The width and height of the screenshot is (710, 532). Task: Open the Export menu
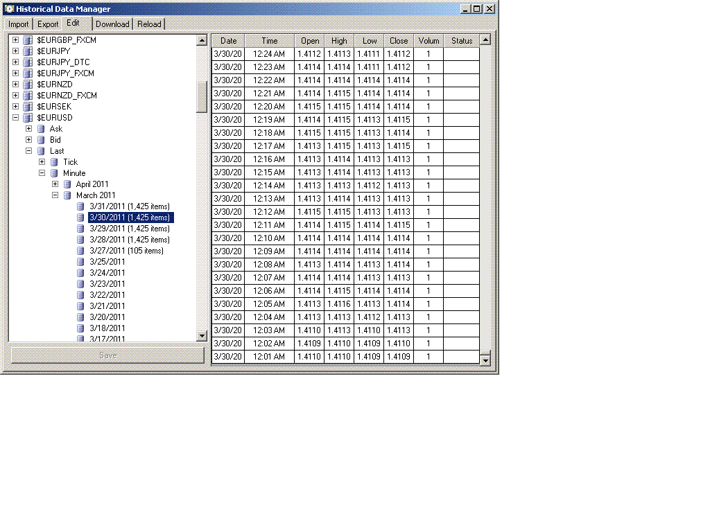coord(48,24)
